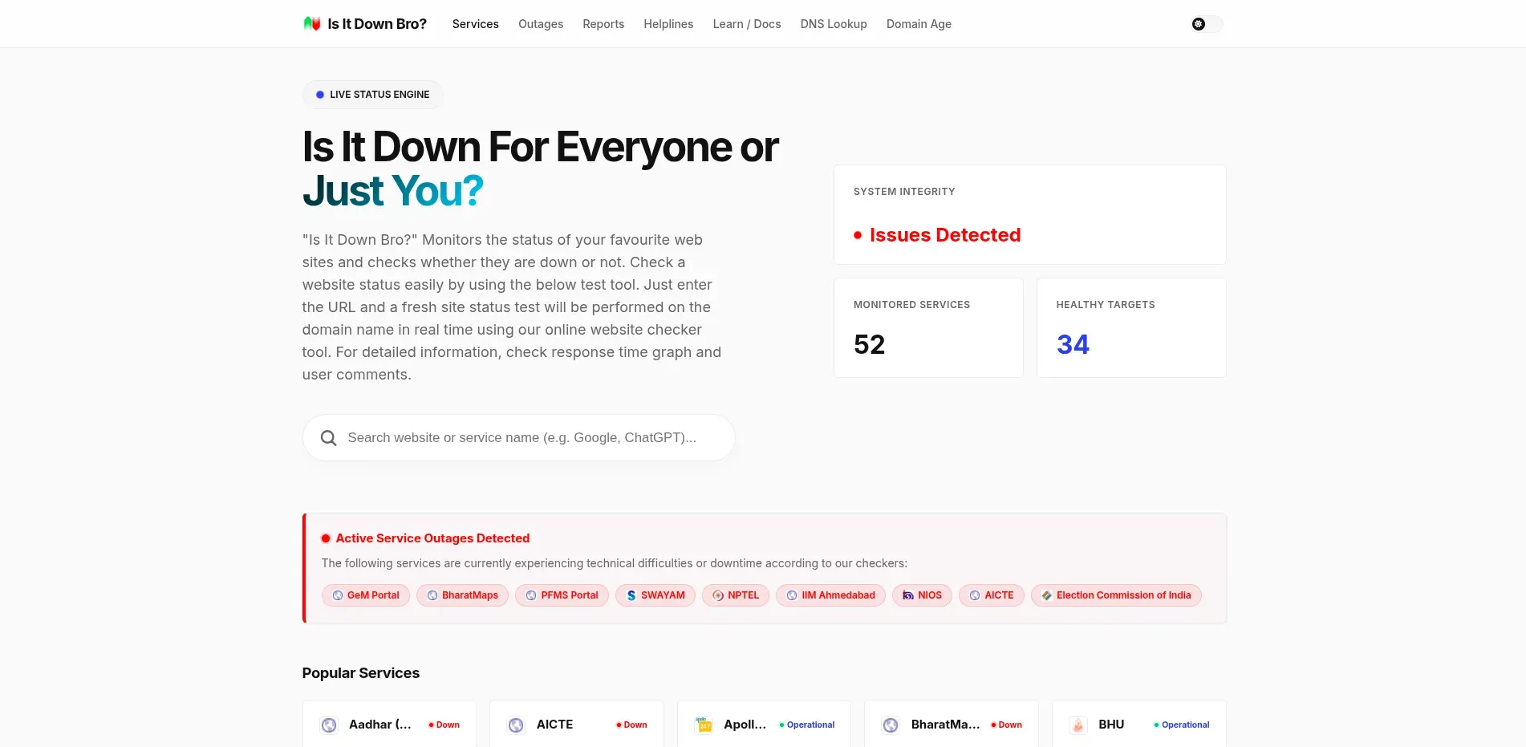This screenshot has width=1526, height=747.
Task: Click the AICTE card globe icon
Action: click(x=516, y=725)
